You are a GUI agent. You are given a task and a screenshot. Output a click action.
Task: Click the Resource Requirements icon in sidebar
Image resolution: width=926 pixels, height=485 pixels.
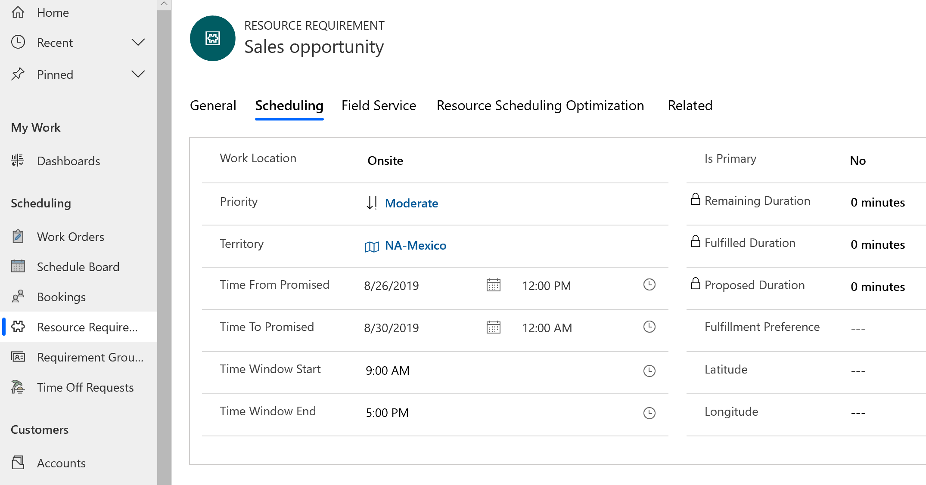click(18, 327)
